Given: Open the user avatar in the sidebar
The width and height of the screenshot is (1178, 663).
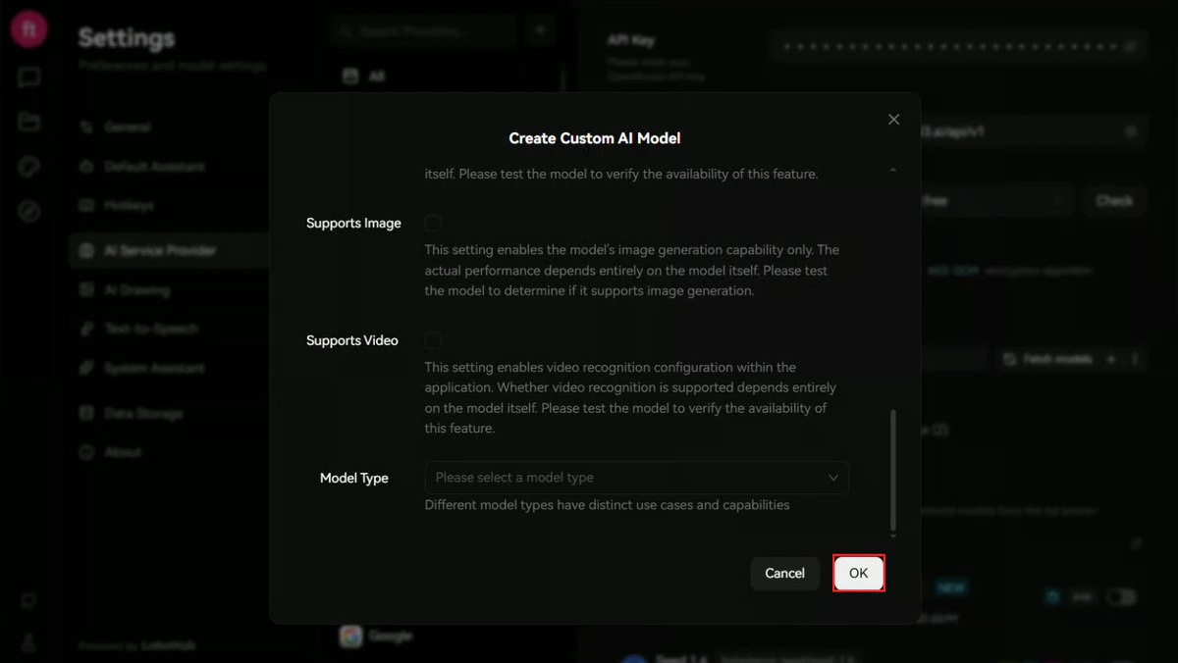Looking at the screenshot, I should point(29,29).
